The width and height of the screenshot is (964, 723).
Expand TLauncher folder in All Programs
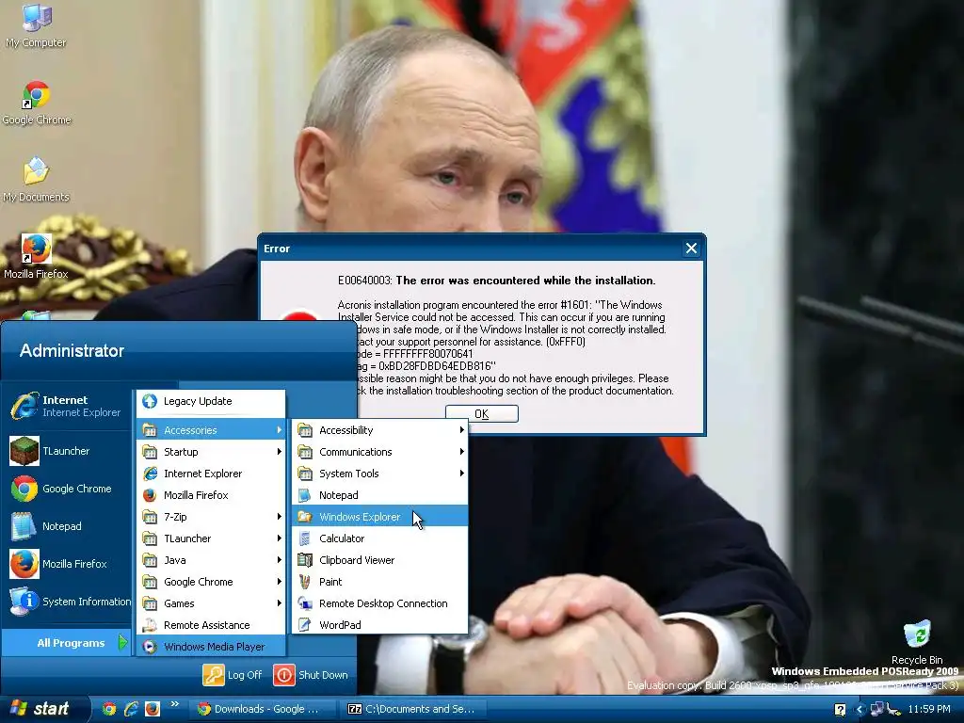click(211, 538)
